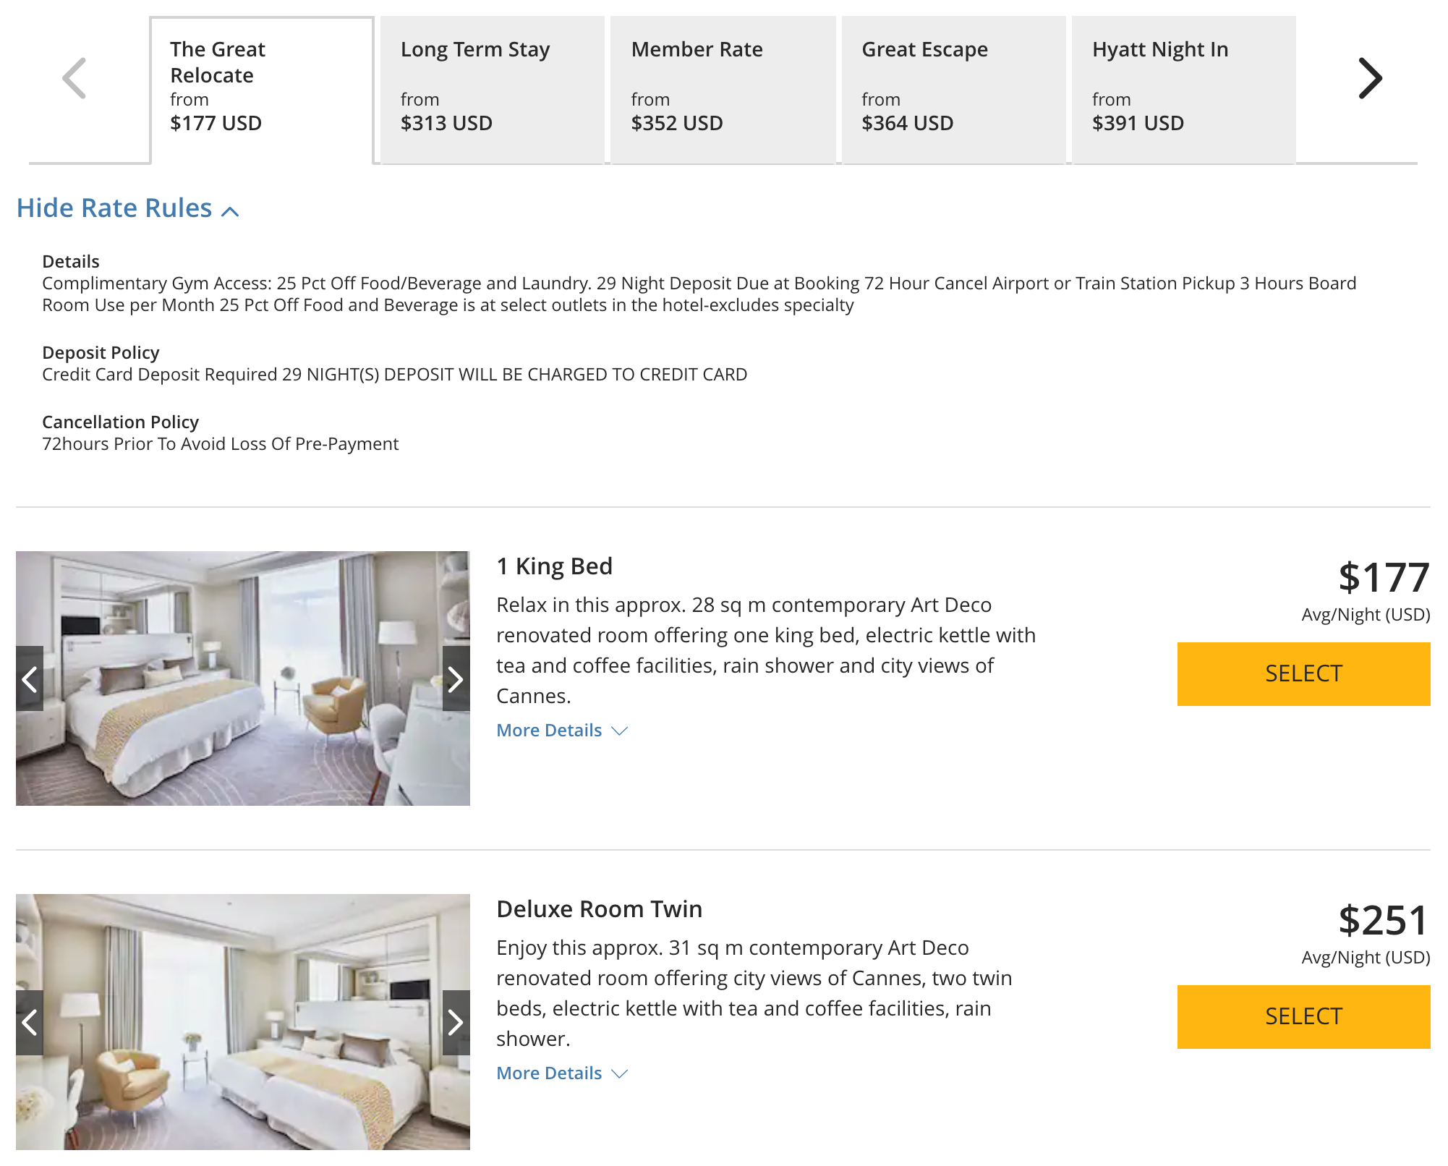Screen dimensions: 1448x1166
Task: Click the next rate plans arrow
Action: (x=1369, y=78)
